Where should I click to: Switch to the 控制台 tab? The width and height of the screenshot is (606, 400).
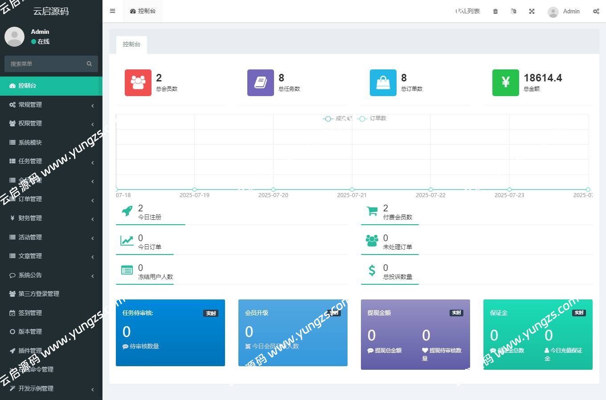(x=131, y=44)
